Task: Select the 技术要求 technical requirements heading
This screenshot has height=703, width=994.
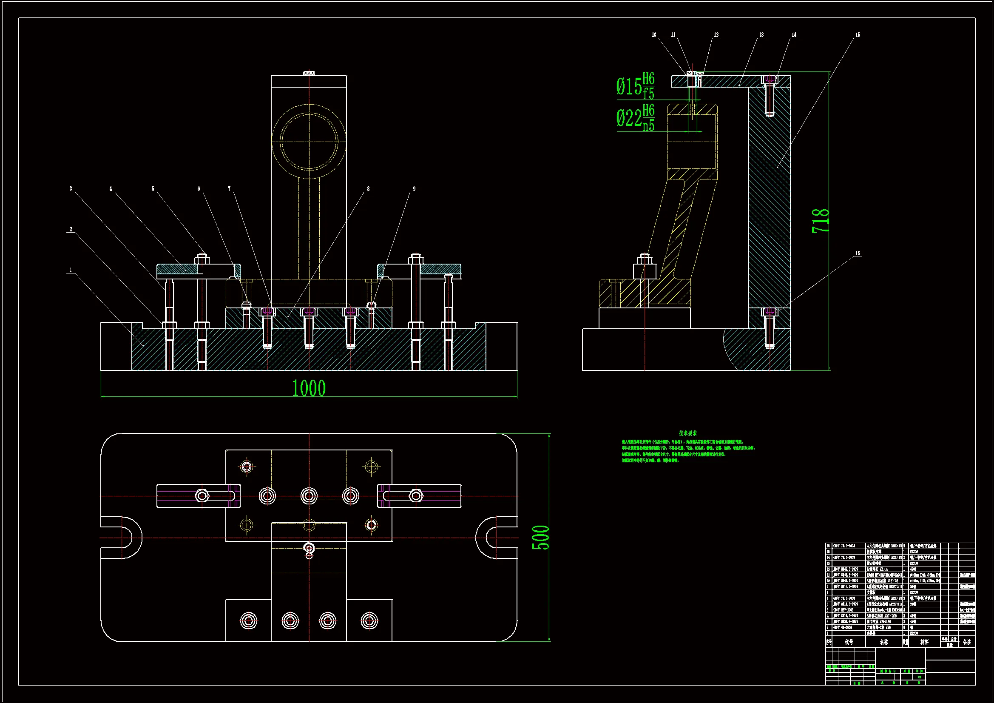Action: tap(688, 433)
